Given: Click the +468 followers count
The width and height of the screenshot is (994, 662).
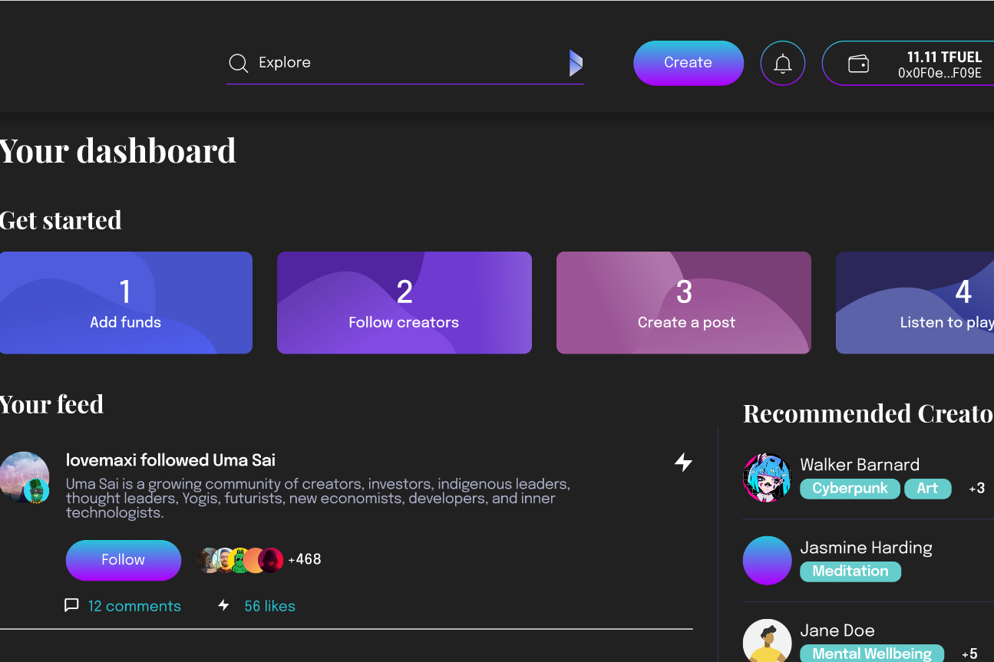Looking at the screenshot, I should pos(305,559).
